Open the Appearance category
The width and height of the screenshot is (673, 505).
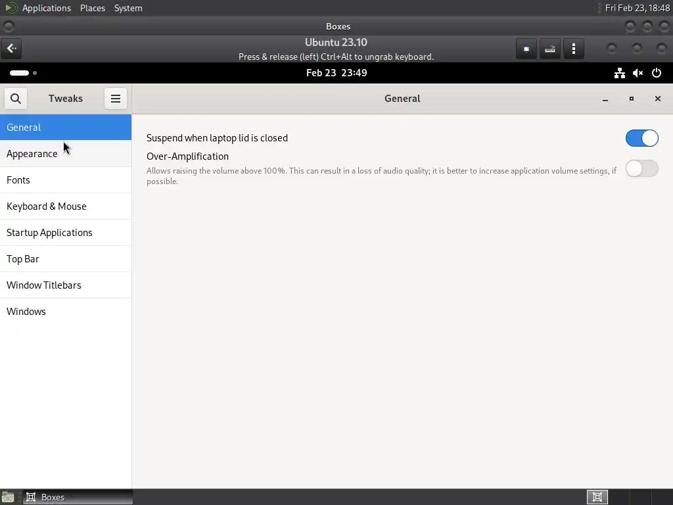[x=66, y=154]
